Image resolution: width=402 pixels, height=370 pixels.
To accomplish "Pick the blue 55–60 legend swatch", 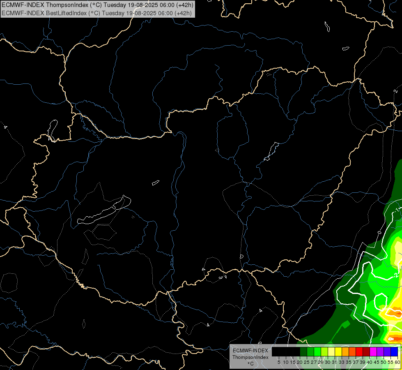I will (394, 351).
